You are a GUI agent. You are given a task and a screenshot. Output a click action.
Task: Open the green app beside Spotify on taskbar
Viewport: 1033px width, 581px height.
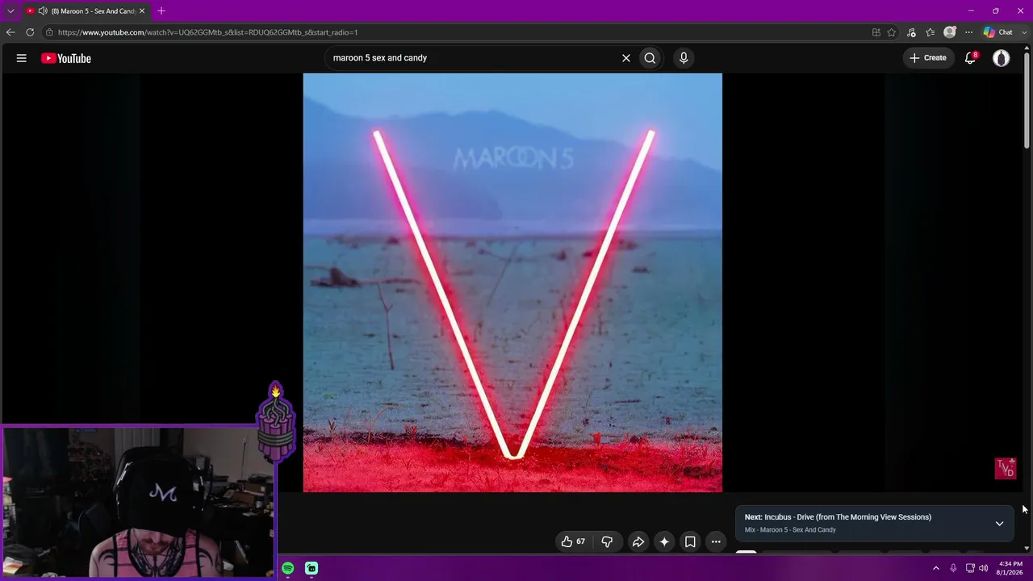(x=312, y=568)
